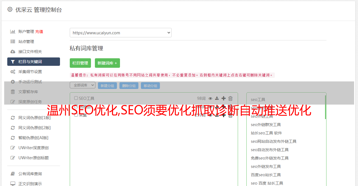Select keyword 'seo外链发布工具' in list
The image size is (358, 186).
[266, 166]
